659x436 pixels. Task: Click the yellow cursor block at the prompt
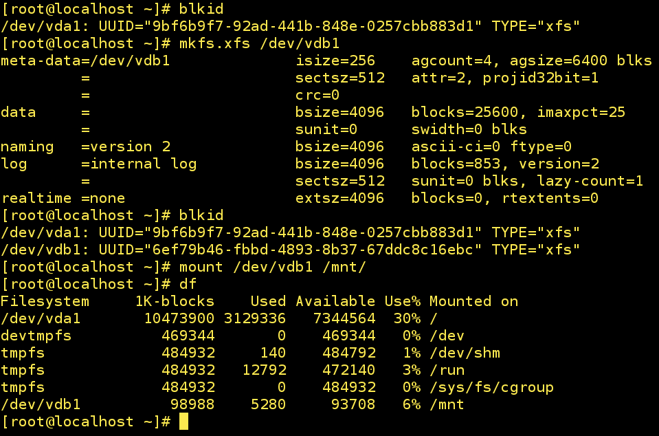click(183, 422)
